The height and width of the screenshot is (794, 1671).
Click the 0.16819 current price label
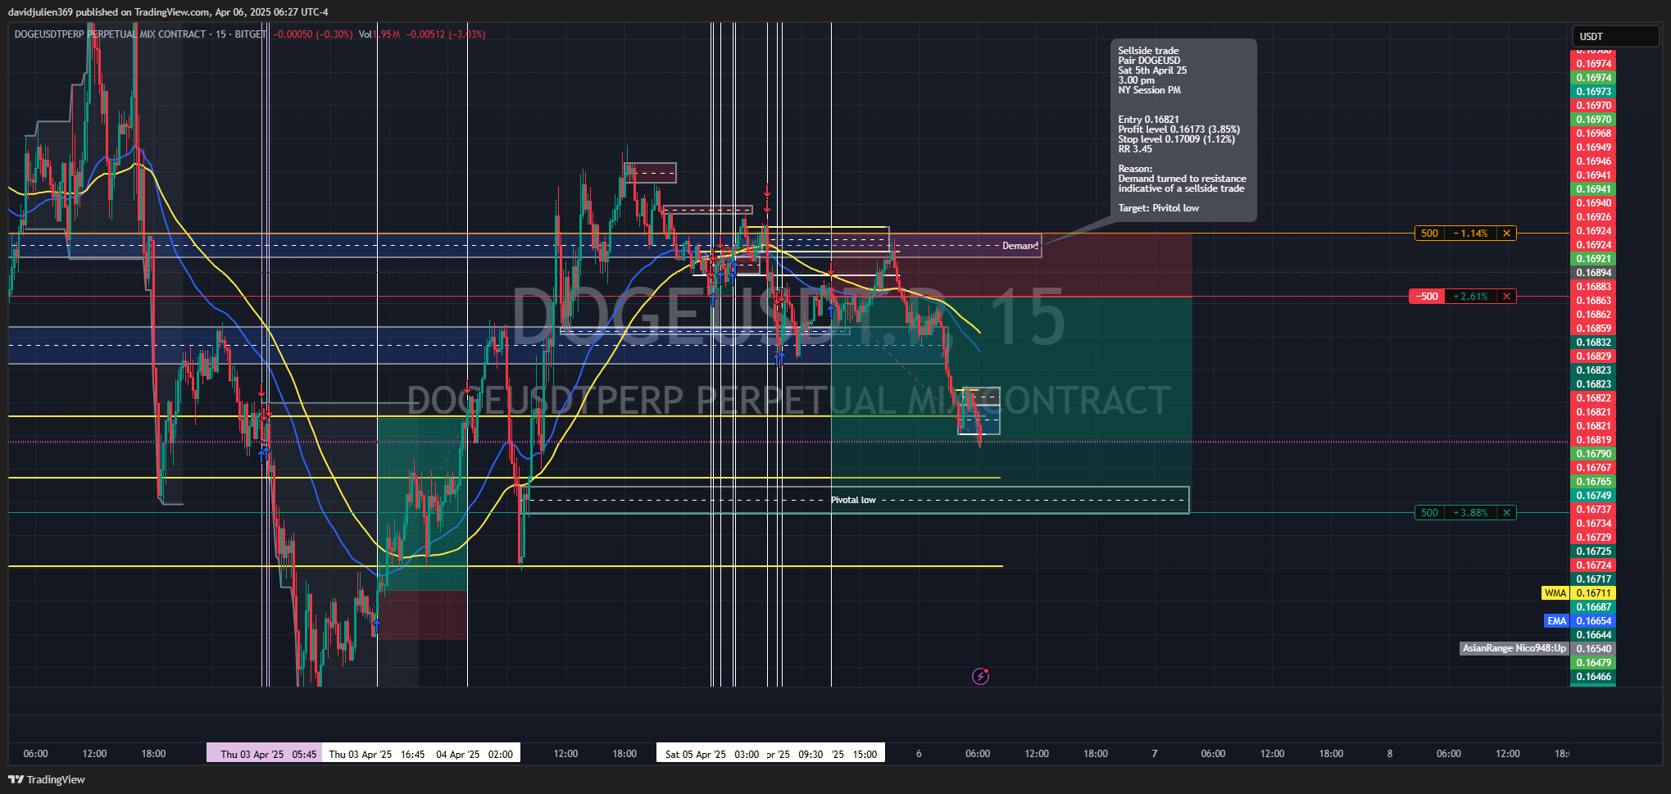coord(1593,440)
